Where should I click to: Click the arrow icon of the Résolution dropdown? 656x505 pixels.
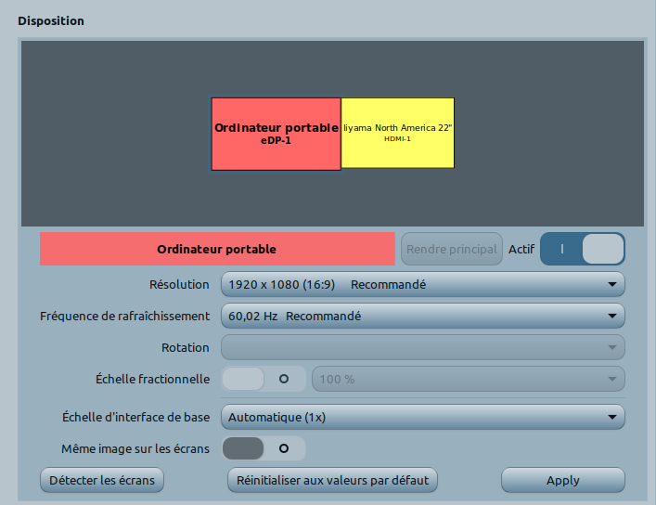[611, 285]
